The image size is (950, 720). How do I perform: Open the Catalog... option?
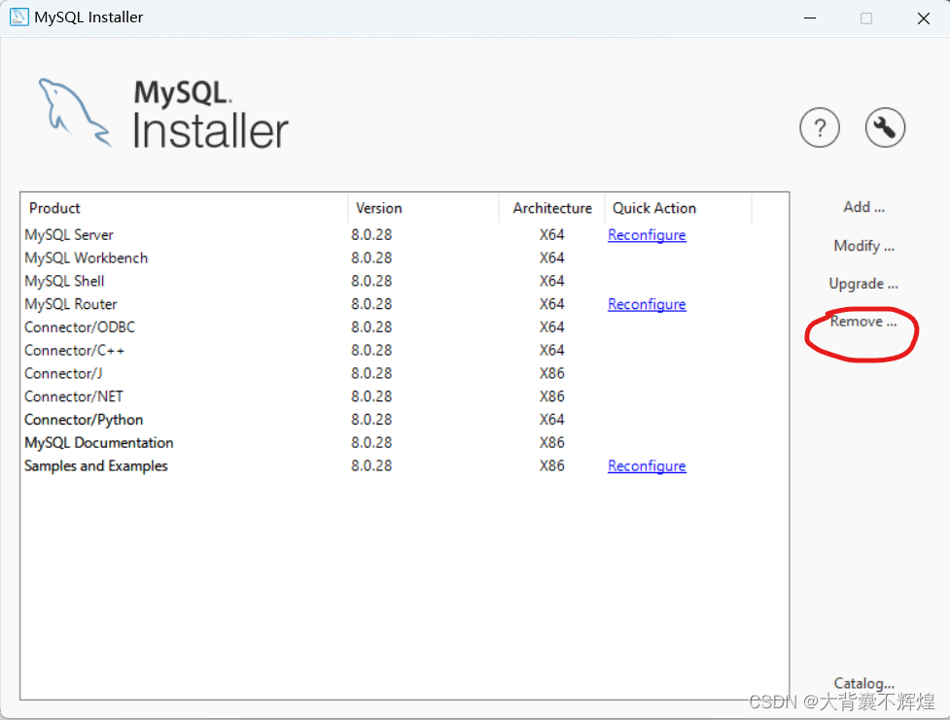[x=863, y=684]
